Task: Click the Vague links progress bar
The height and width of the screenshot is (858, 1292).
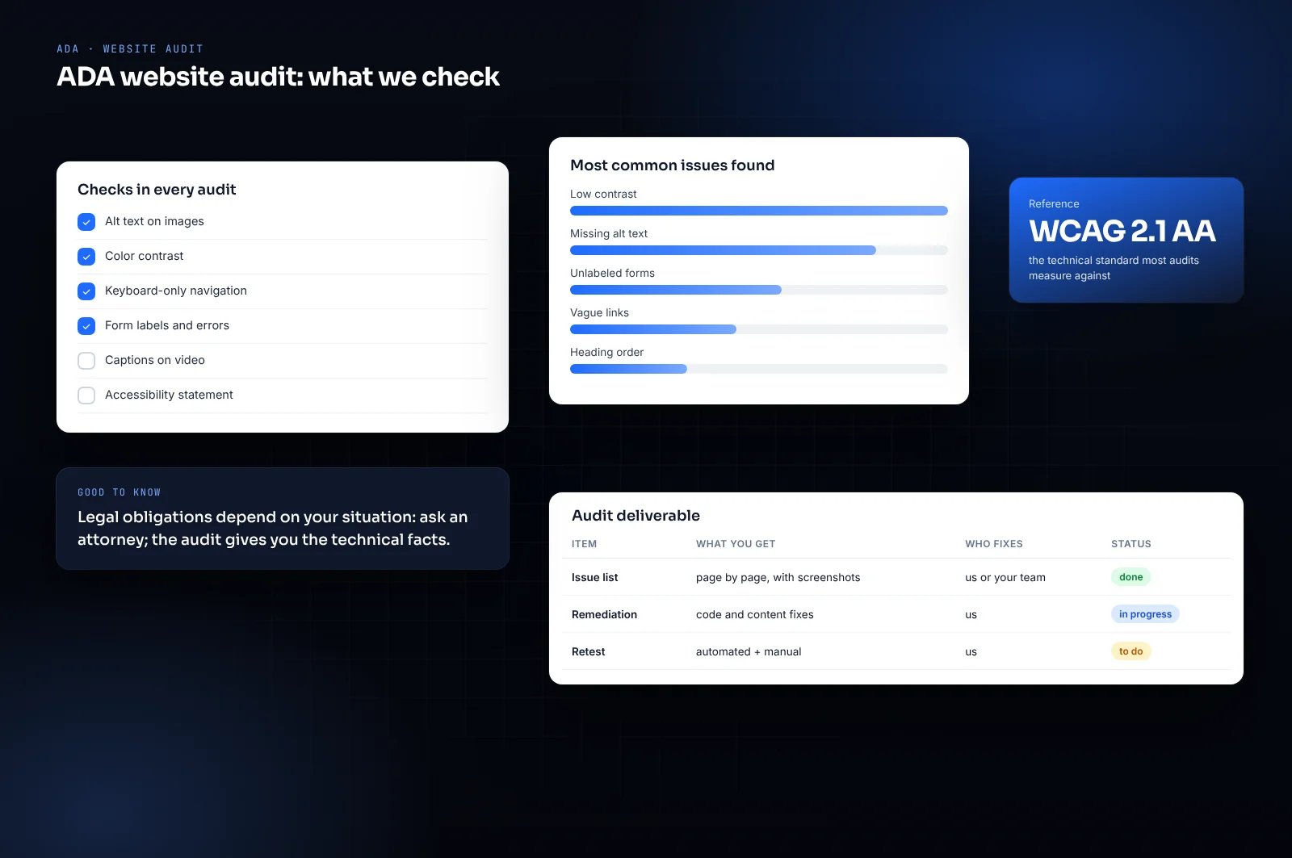Action: coord(759,329)
